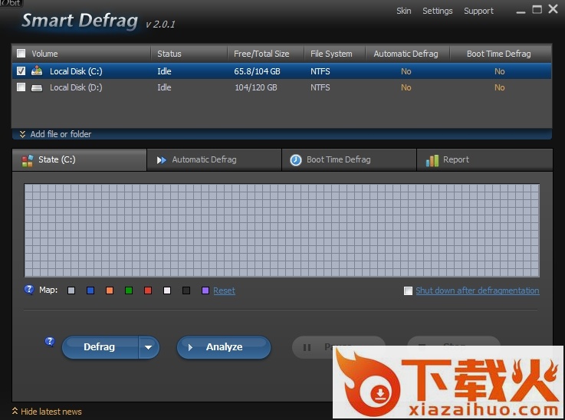Screen dimensions: 565x420
Task: Select the Local Disk (D:) row name
Action: click(x=76, y=87)
